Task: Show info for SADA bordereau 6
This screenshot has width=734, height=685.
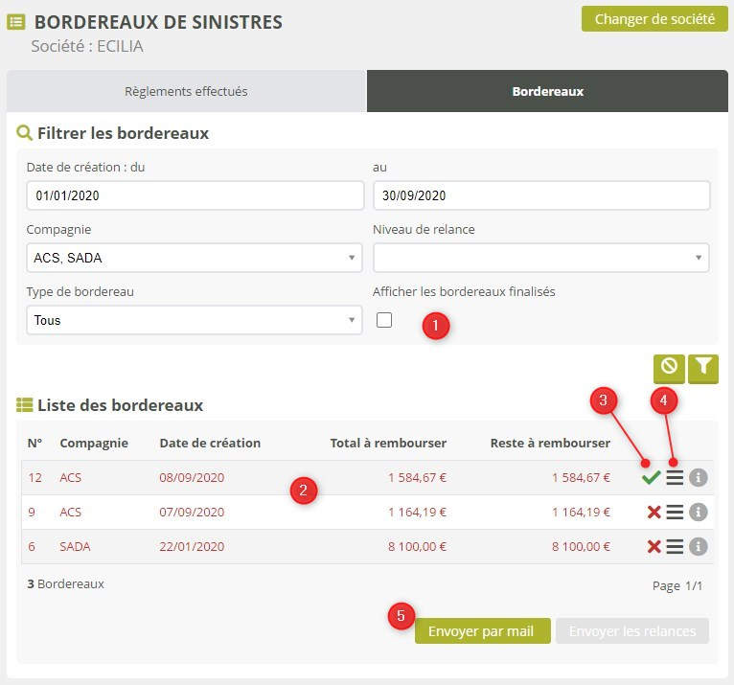Action: point(699,546)
